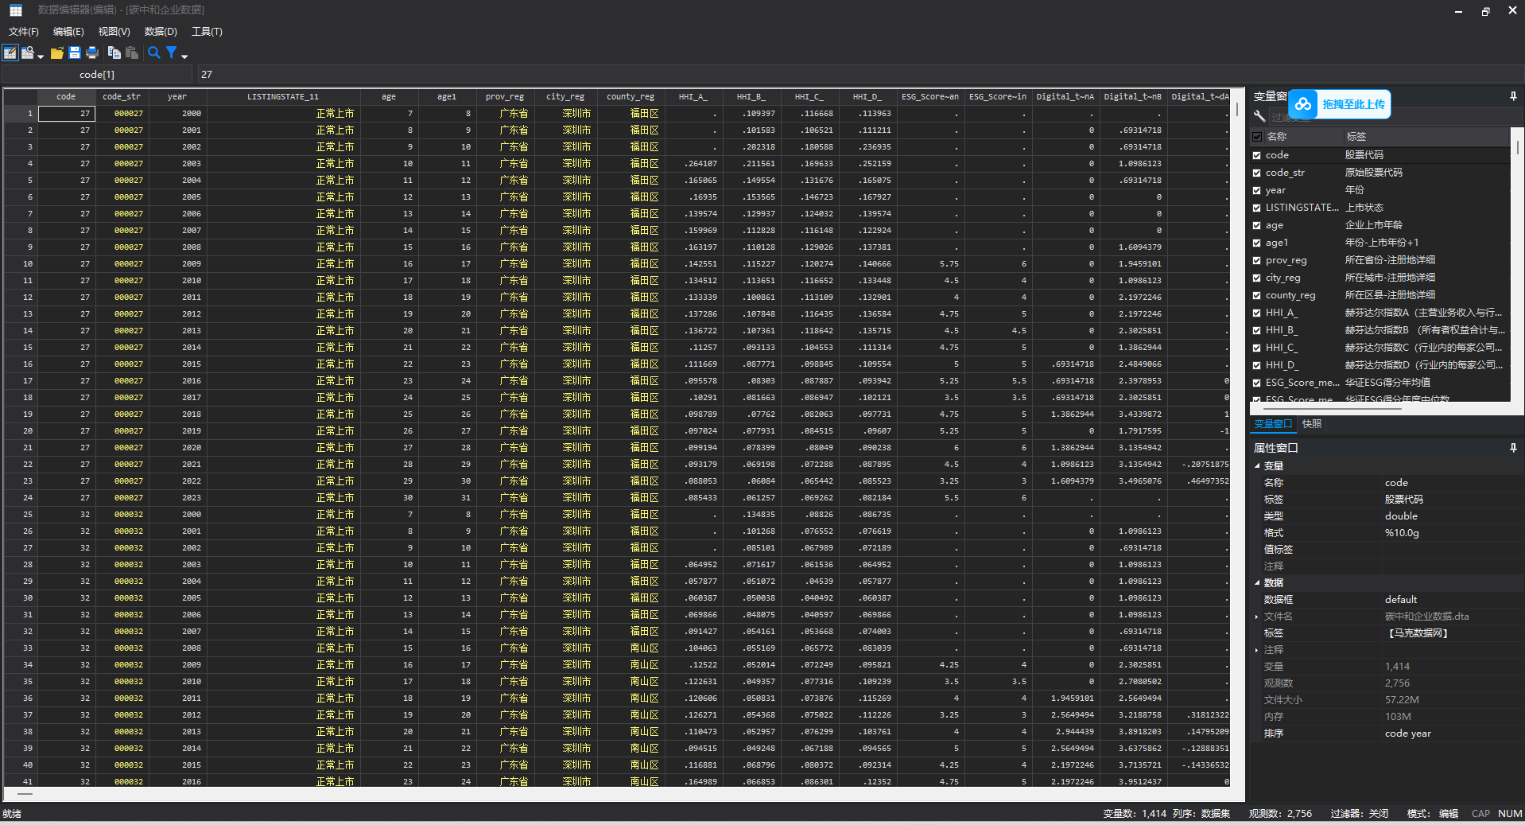Image resolution: width=1525 pixels, height=825 pixels.
Task: Save the dataset with floppy disk icon
Action: pyautogui.click(x=75, y=53)
